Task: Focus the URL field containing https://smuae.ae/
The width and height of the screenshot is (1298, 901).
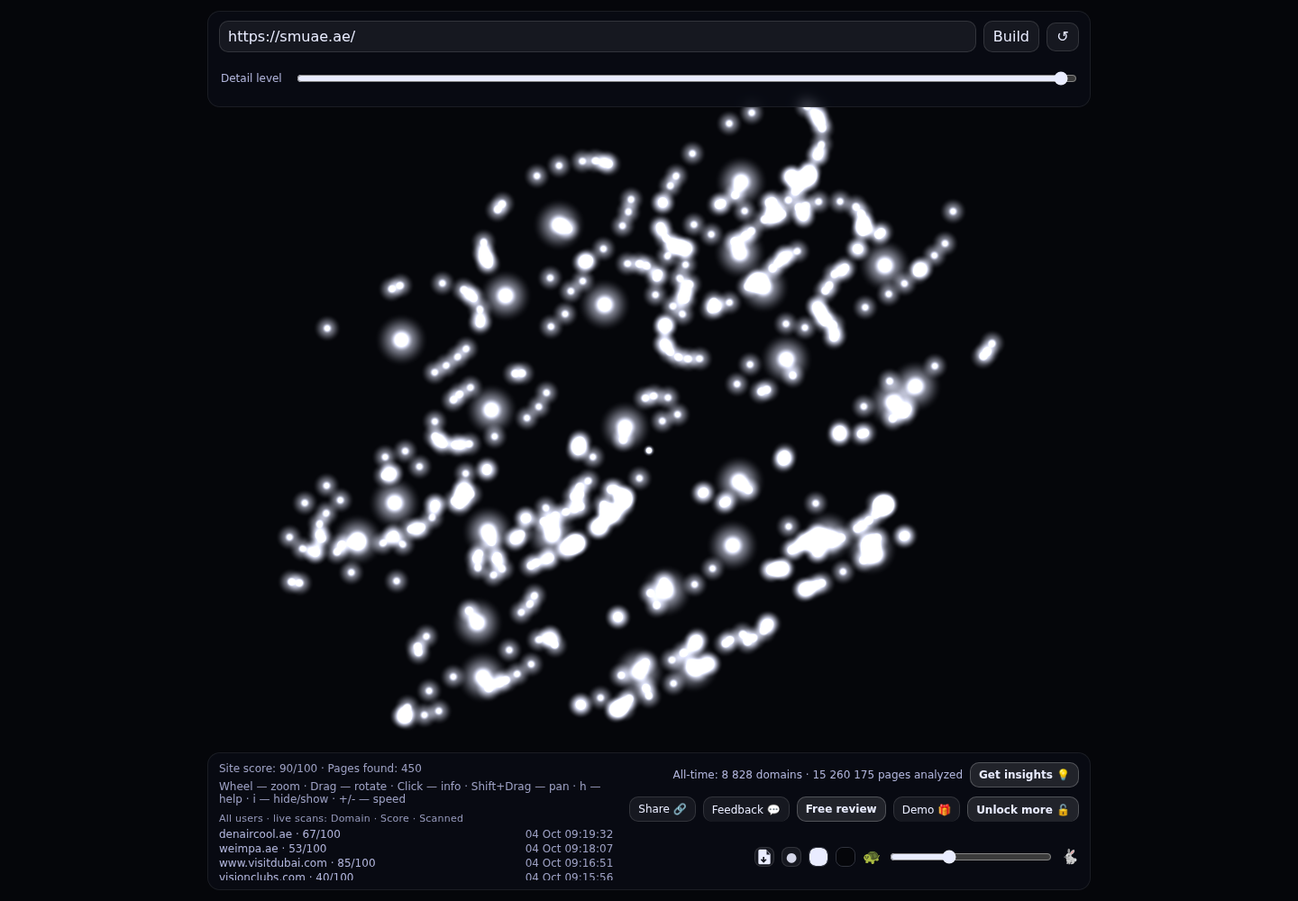Action: (598, 37)
